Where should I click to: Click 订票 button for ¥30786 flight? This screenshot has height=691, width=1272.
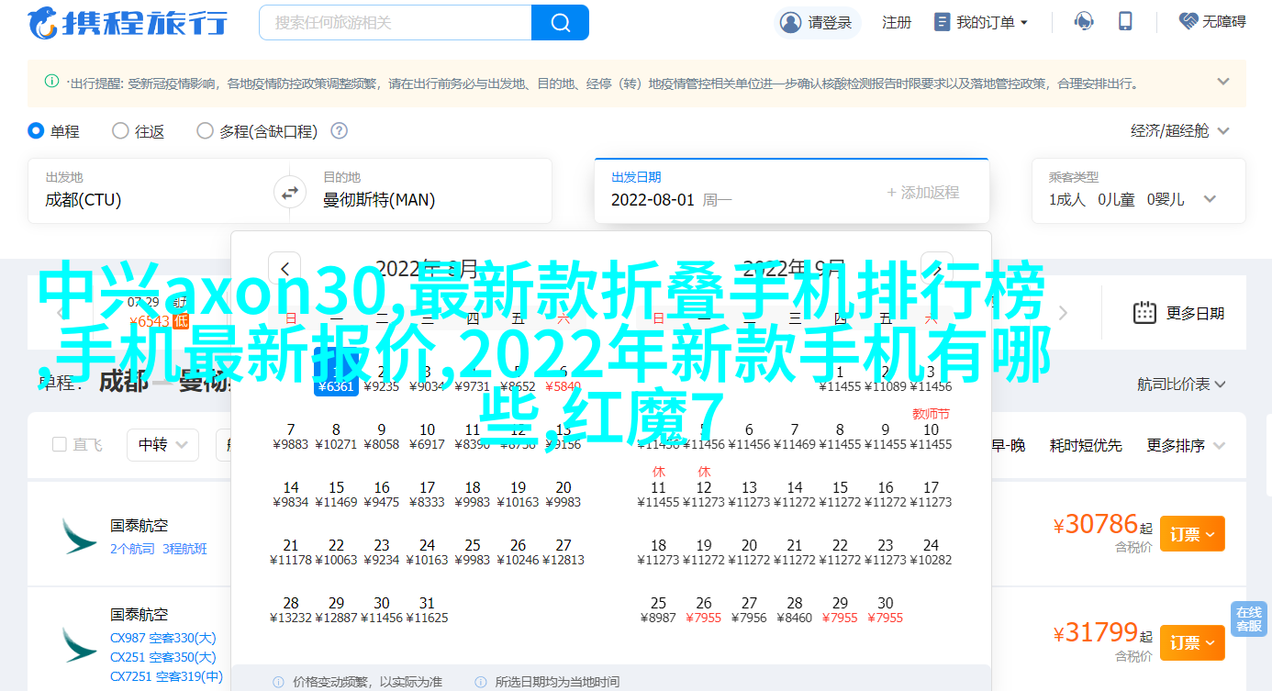point(1191,533)
